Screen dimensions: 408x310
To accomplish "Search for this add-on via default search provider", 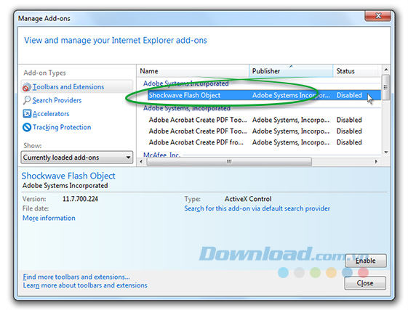I will (257, 208).
